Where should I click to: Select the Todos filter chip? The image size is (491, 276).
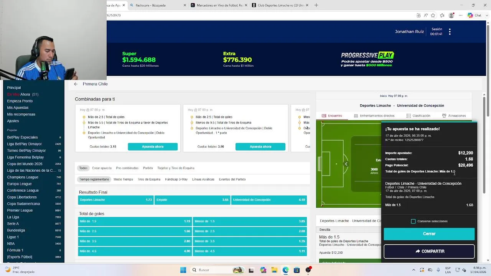click(83, 168)
